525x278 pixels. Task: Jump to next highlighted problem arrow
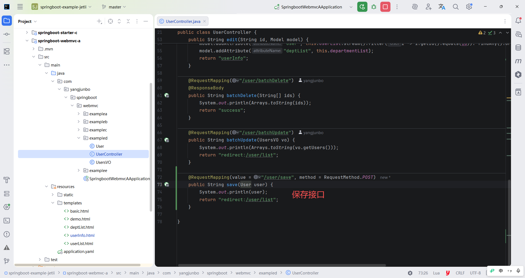pyautogui.click(x=507, y=33)
